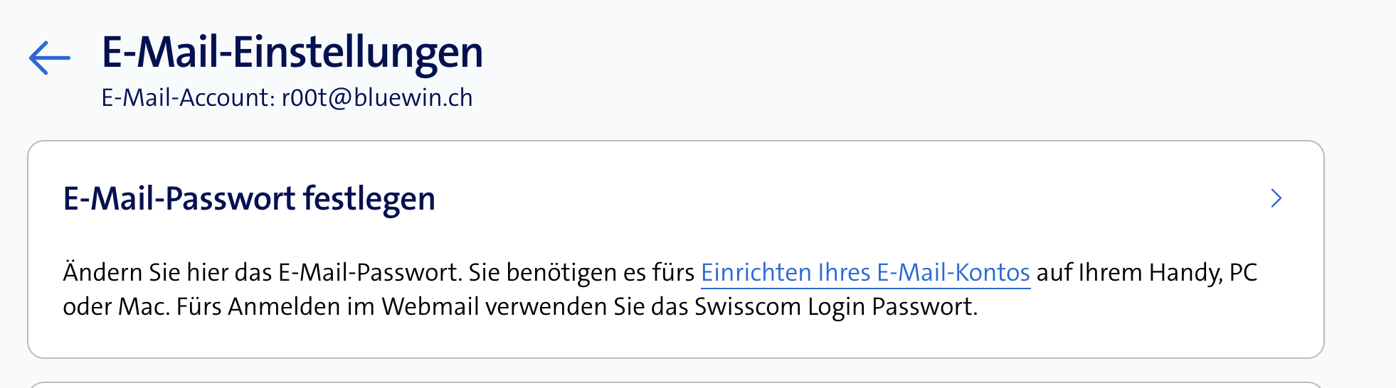Click the words "im Webmail" after Anmelden
Image resolution: width=1396 pixels, height=388 pixels.
coord(413,307)
